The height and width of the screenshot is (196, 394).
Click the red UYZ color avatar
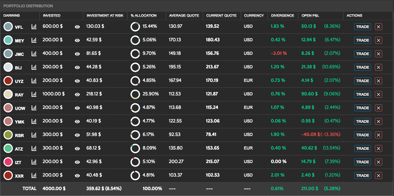[8, 80]
